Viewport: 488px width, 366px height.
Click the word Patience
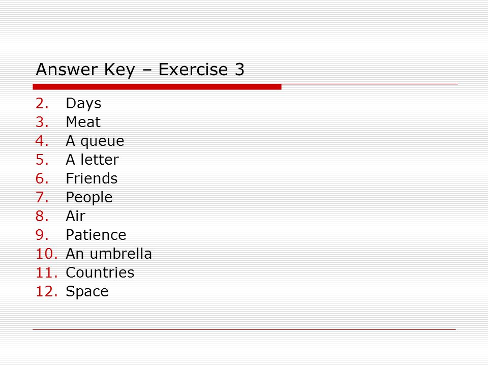[x=96, y=235]
